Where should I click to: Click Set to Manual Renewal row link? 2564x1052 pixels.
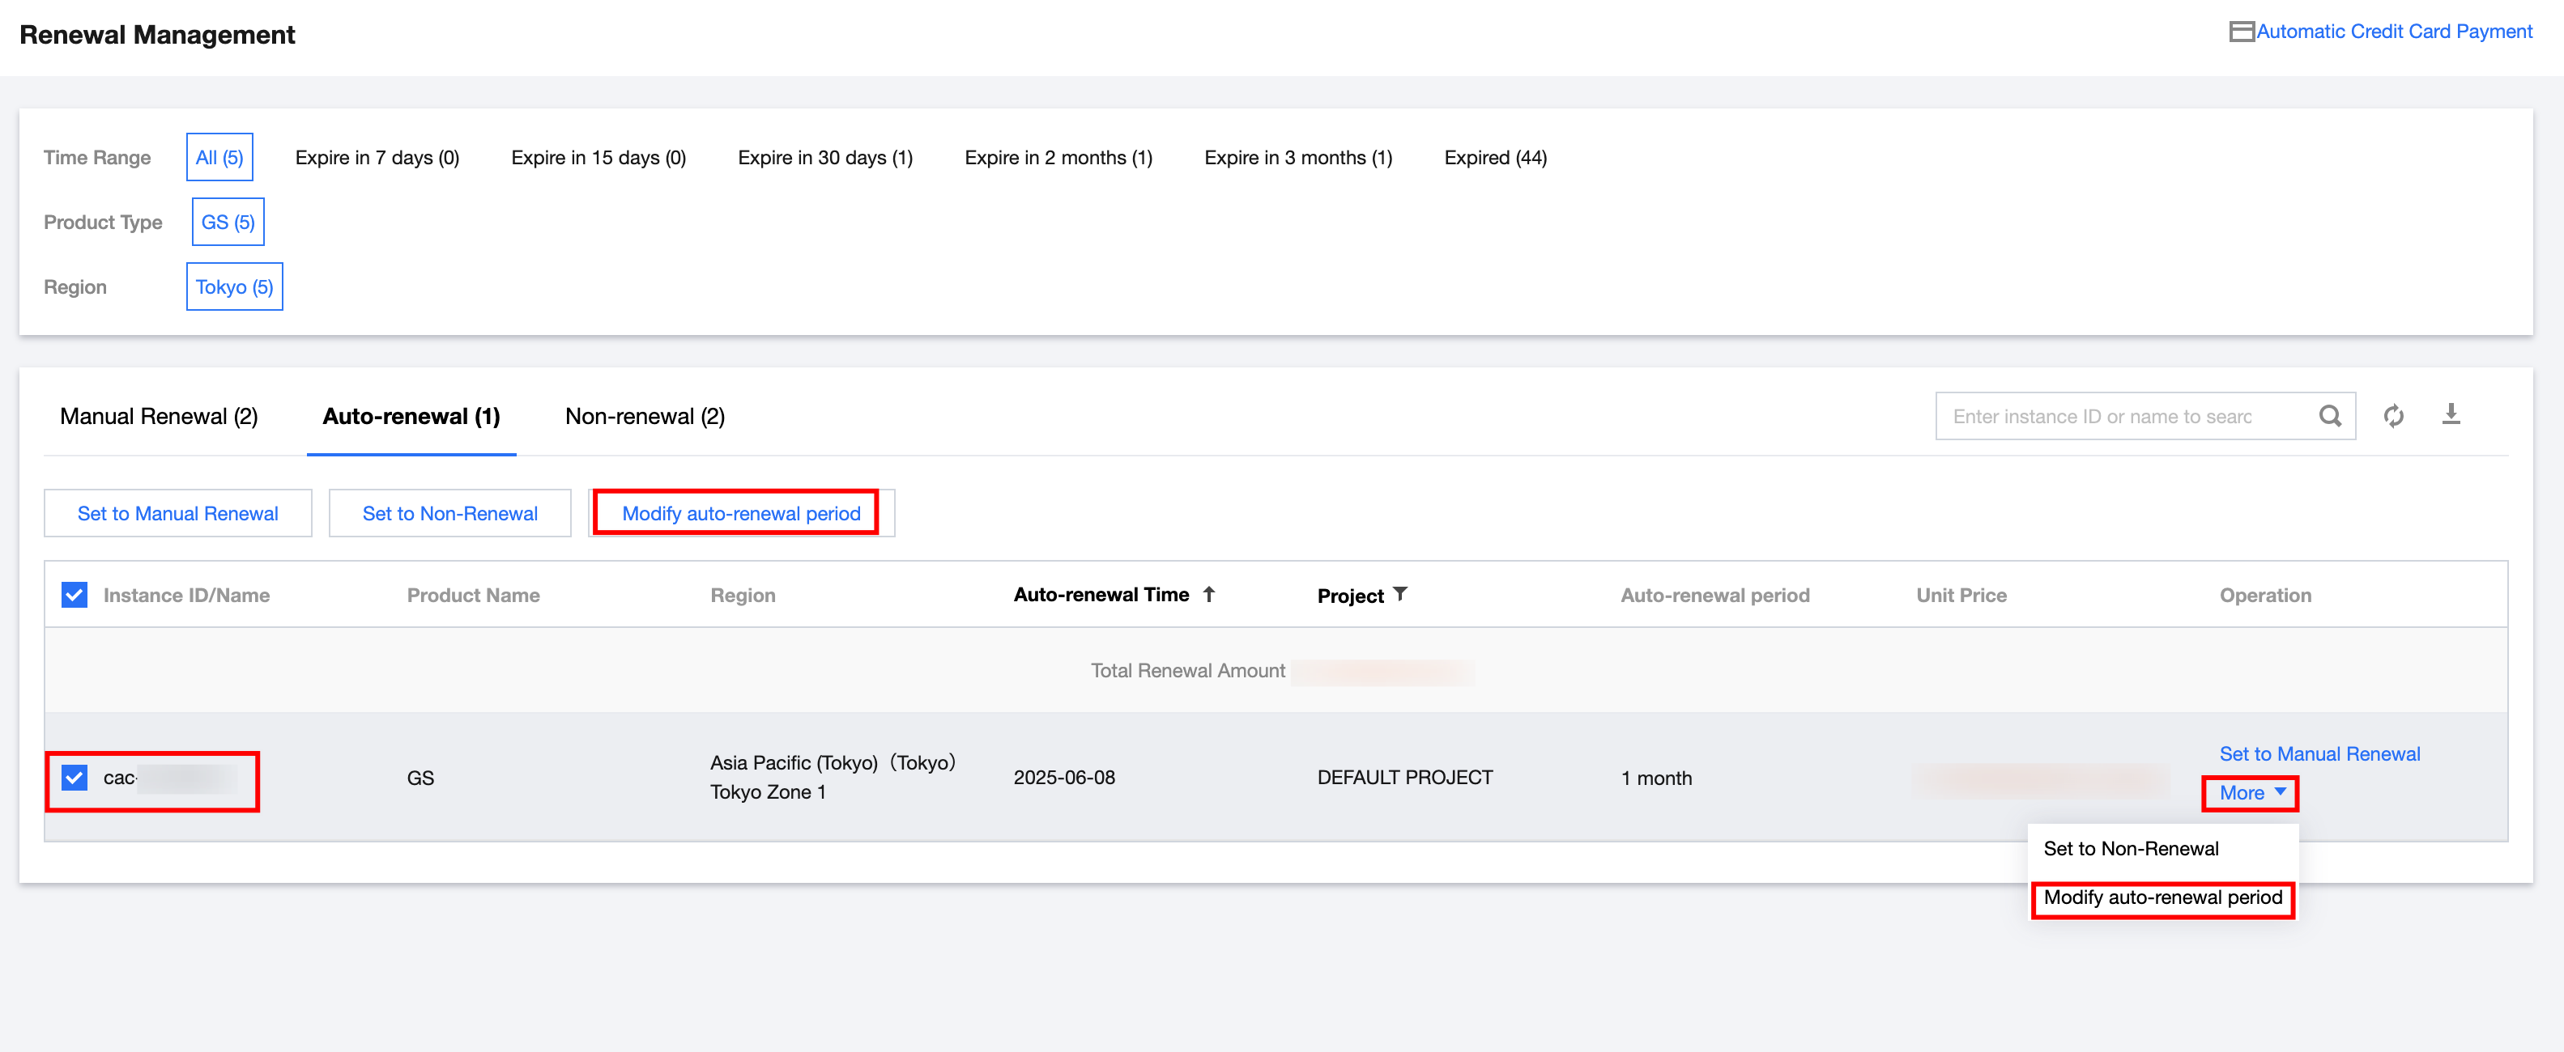click(x=2319, y=753)
